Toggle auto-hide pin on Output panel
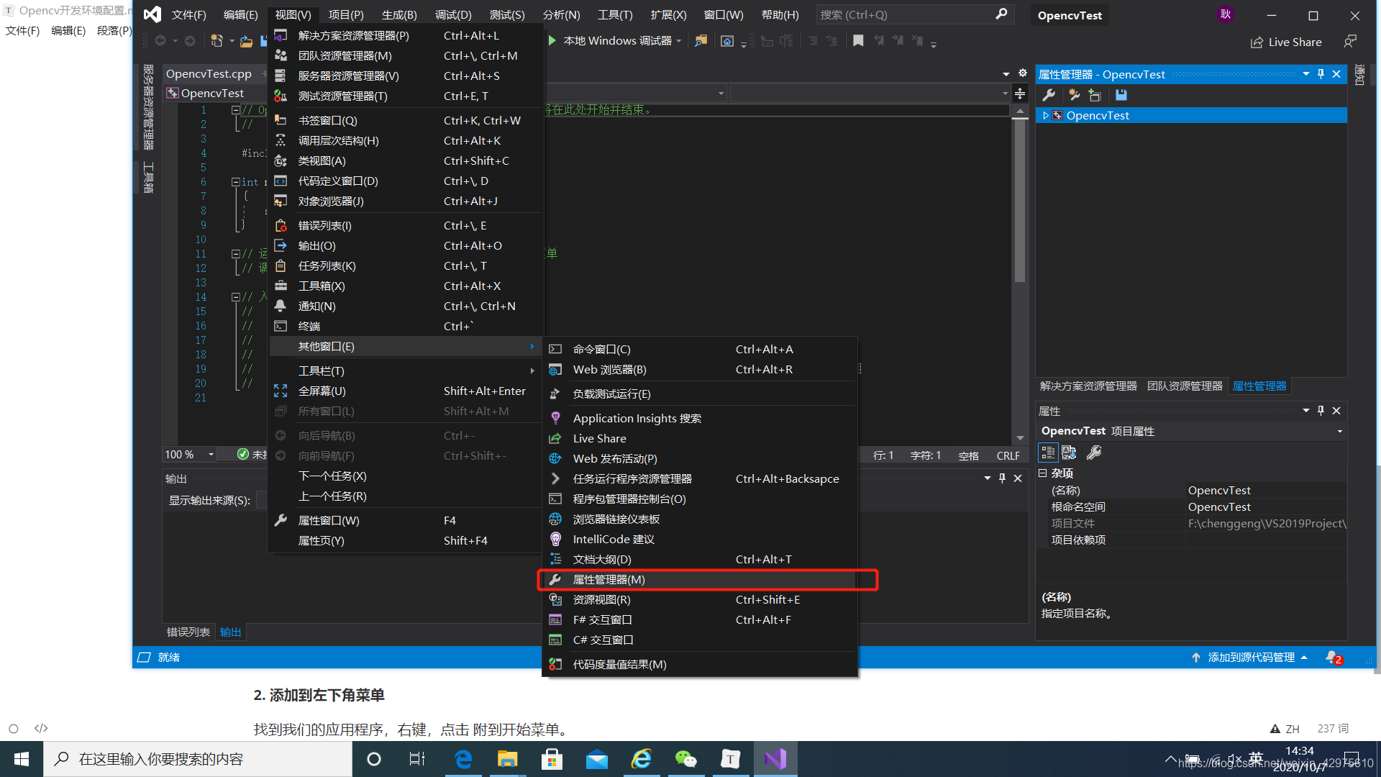This screenshot has height=777, width=1381. [1002, 478]
